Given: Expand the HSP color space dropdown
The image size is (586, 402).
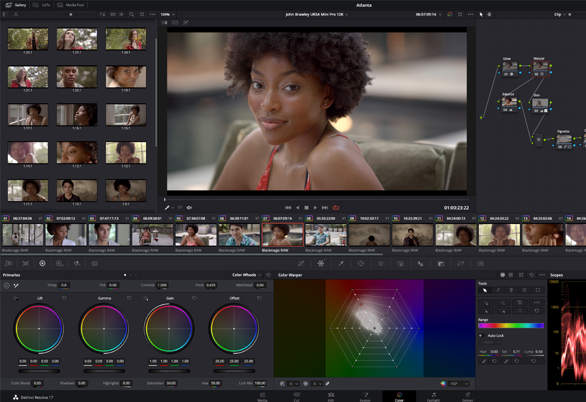Looking at the screenshot, I should coord(458,384).
